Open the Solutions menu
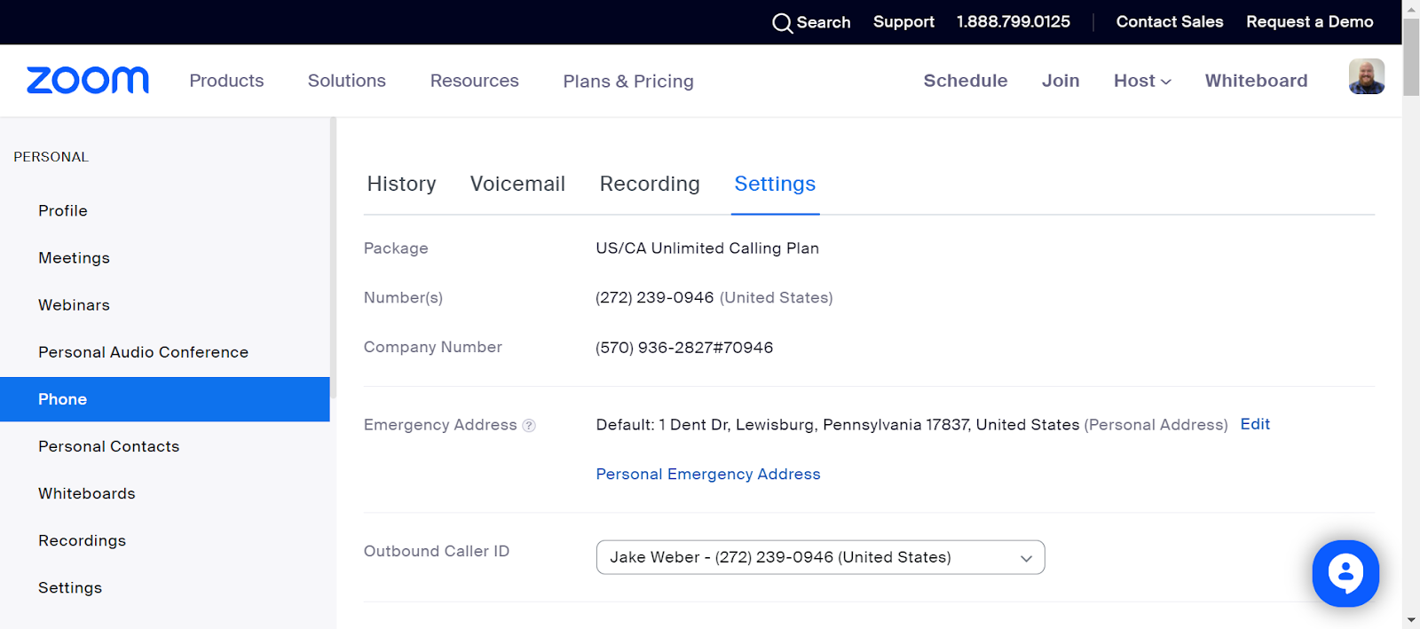The width and height of the screenshot is (1420, 629). pyautogui.click(x=347, y=81)
